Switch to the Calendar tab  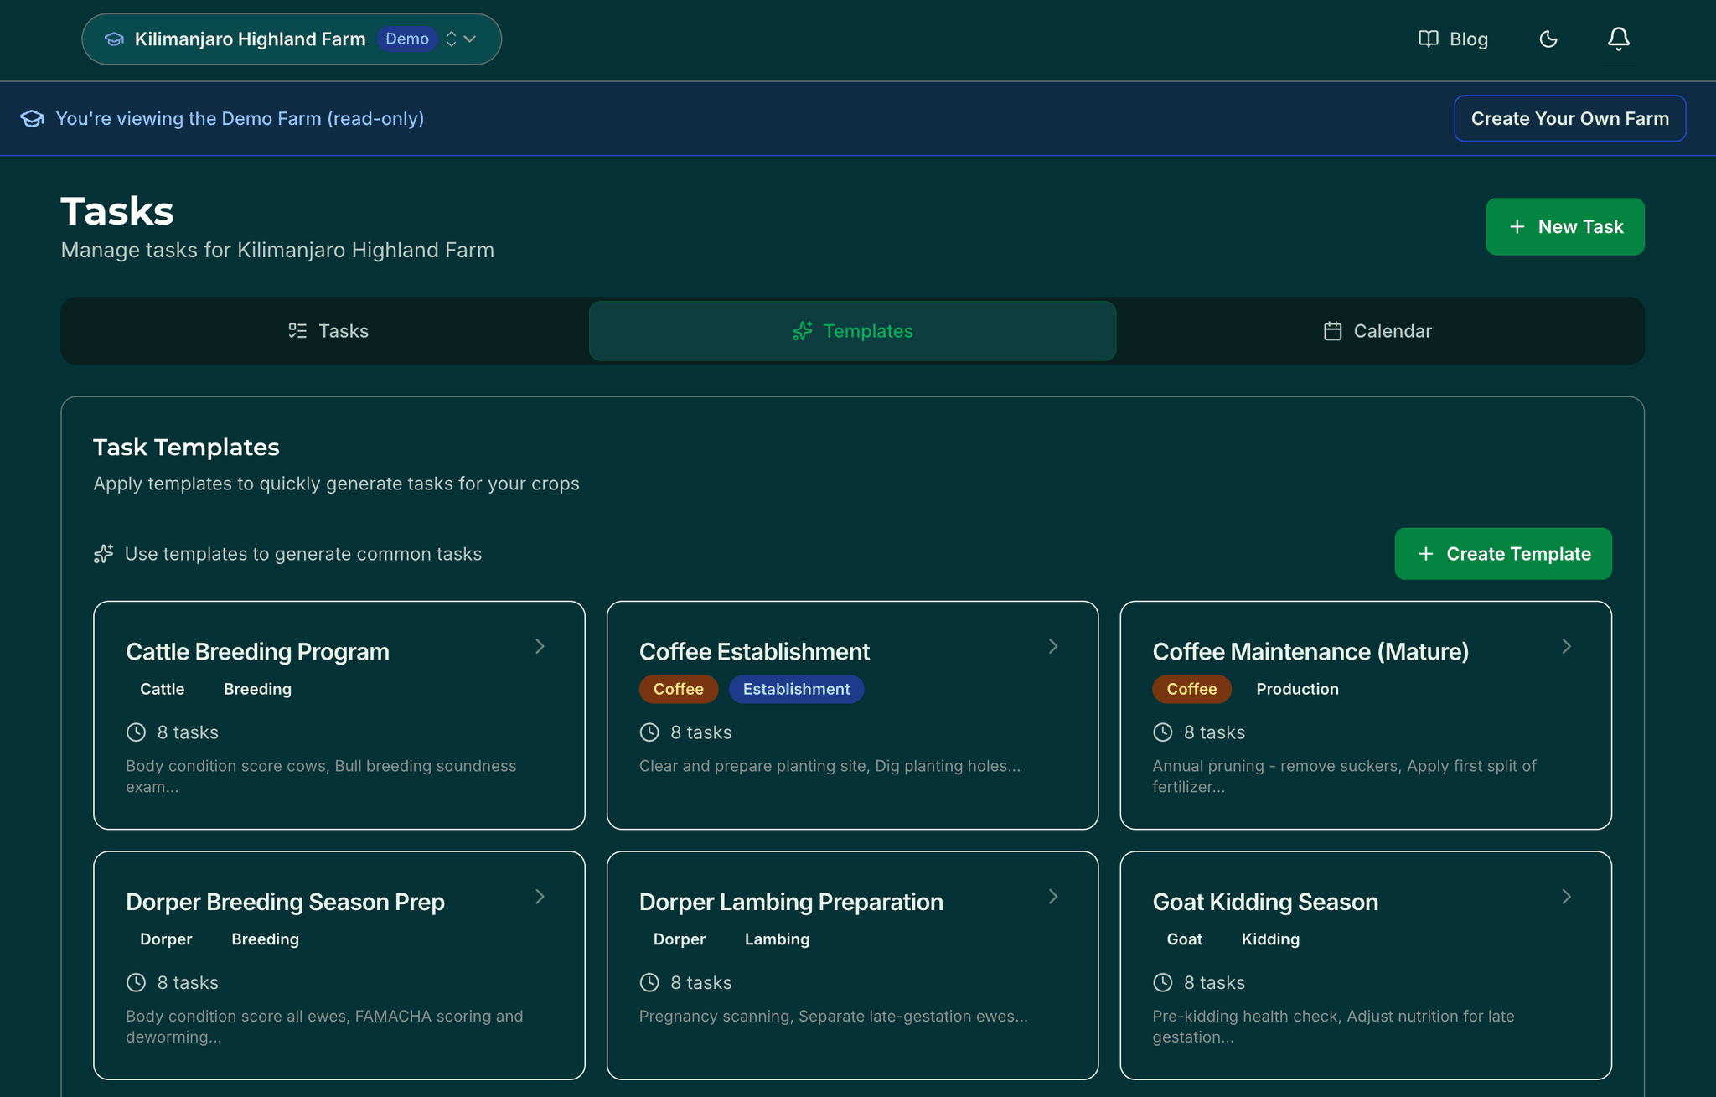pos(1376,331)
